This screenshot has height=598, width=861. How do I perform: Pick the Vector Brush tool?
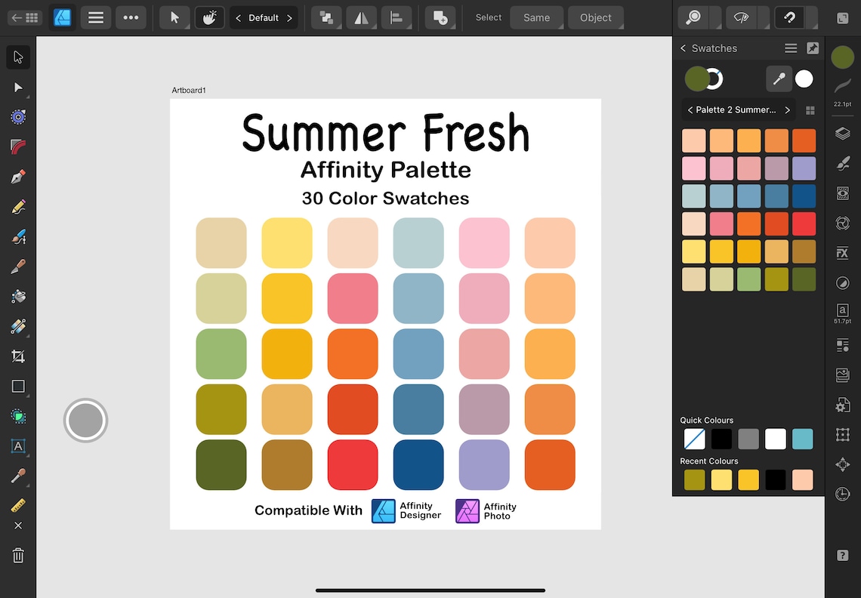(x=18, y=236)
